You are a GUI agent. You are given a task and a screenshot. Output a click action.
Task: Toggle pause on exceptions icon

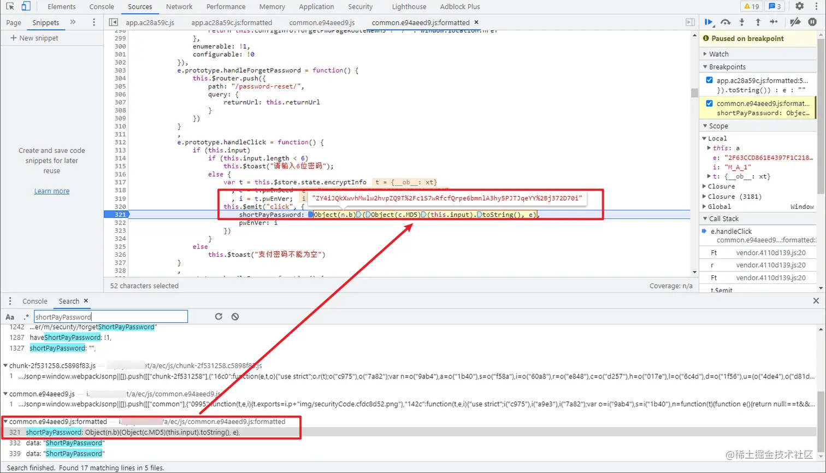pyautogui.click(x=812, y=22)
